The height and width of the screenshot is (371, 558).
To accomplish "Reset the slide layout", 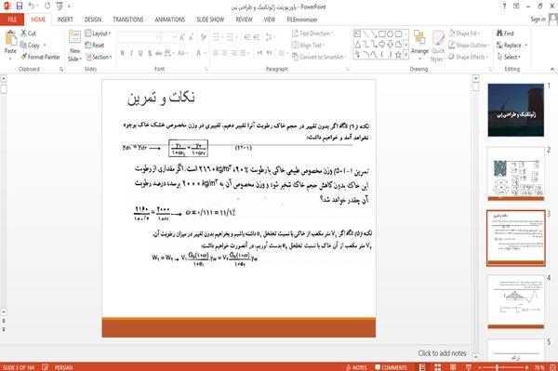I will (x=95, y=46).
